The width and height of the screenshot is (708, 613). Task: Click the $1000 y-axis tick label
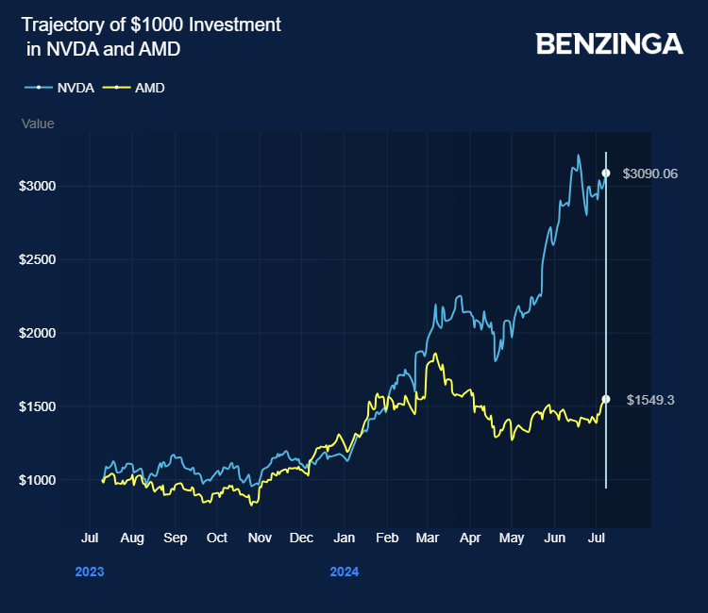pos(38,480)
